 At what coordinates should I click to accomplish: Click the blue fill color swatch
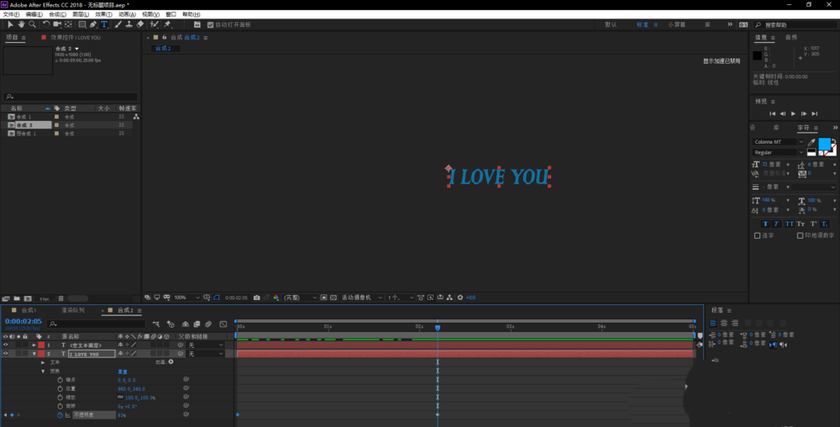point(825,143)
